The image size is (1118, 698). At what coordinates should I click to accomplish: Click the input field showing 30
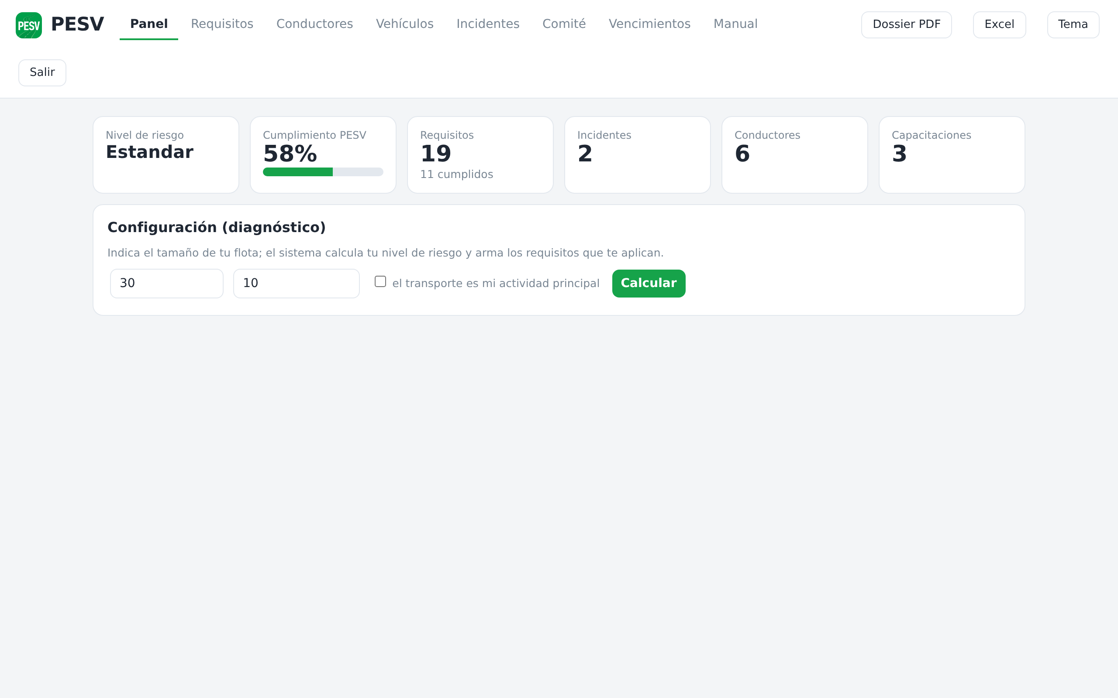point(167,283)
